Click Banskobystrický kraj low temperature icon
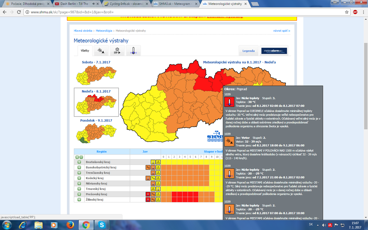The image size is (368, 230). tap(153, 167)
